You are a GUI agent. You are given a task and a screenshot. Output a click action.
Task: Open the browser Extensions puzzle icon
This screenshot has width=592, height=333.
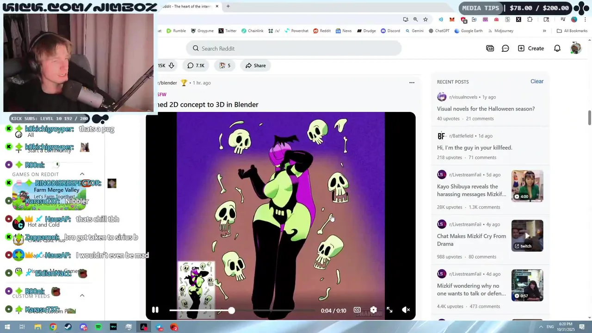coord(530,19)
